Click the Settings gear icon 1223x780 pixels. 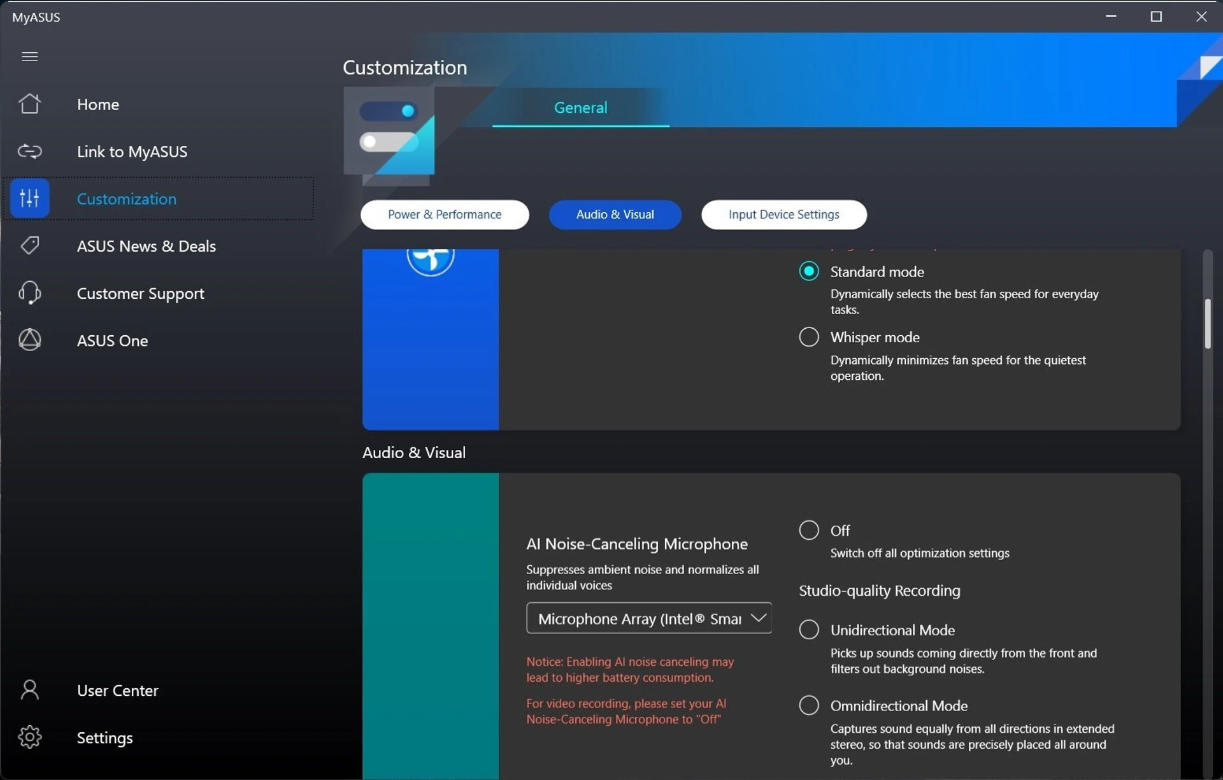(29, 737)
